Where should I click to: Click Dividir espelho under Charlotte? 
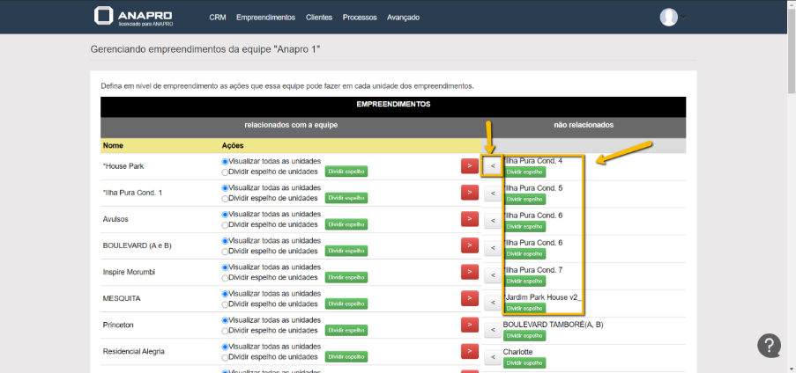tap(524, 362)
